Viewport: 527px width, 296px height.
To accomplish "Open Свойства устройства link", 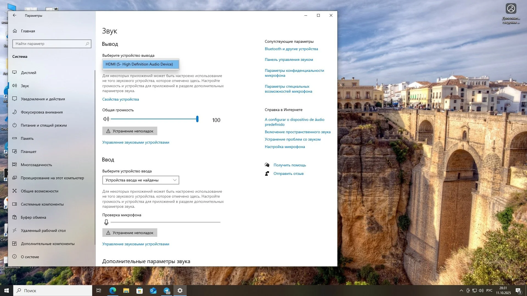I will (120, 99).
